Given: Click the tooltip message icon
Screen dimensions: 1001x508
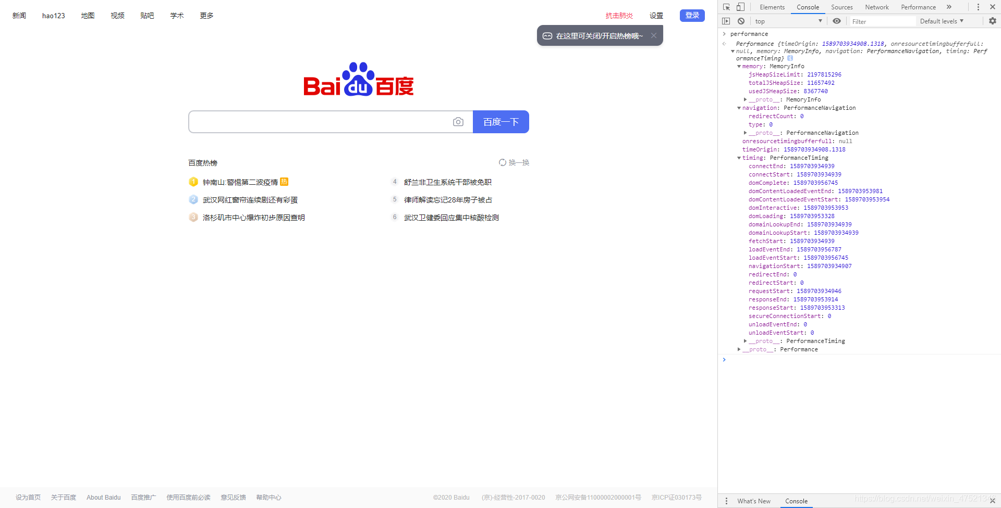Looking at the screenshot, I should pyautogui.click(x=547, y=36).
